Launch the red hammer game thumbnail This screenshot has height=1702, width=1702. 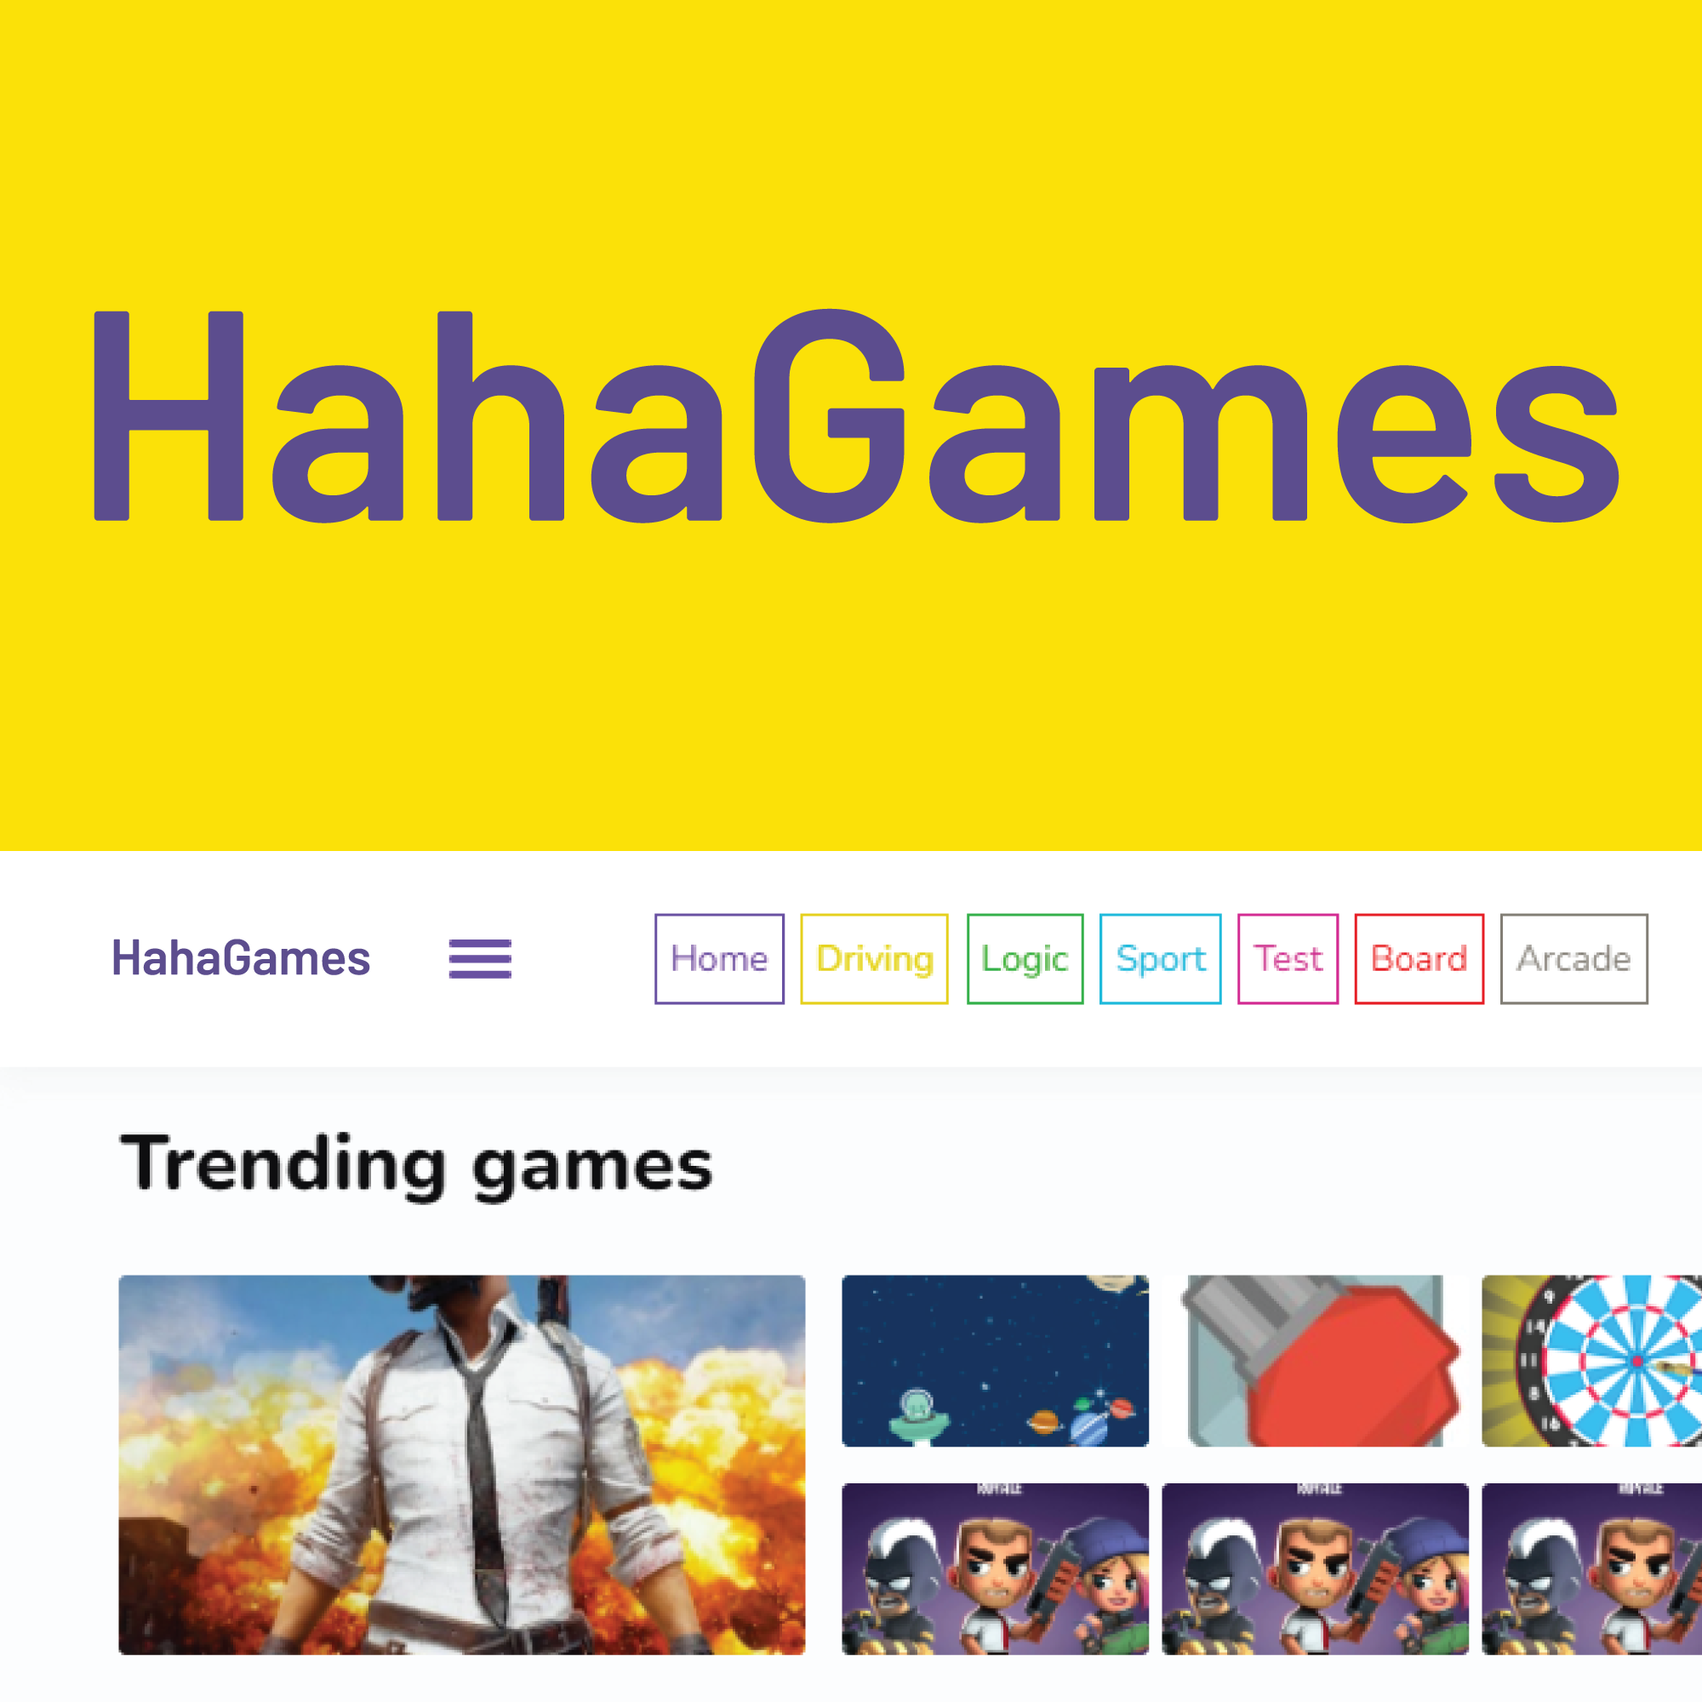pos(1316,1361)
